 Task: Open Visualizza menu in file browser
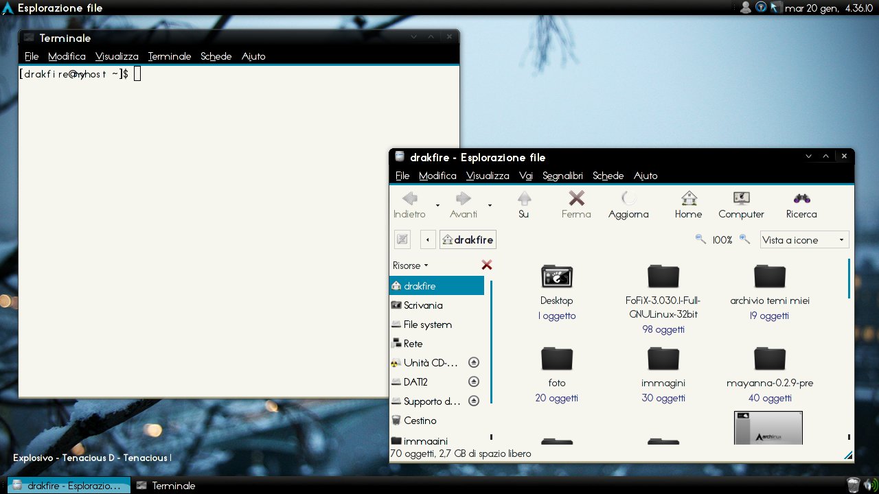coord(488,176)
